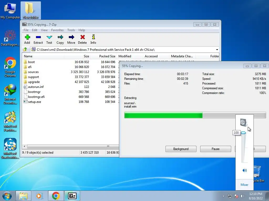Click the Test toolbar icon
The image size is (269, 201).
[49, 39]
